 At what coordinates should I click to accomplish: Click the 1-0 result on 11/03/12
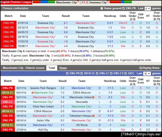pos(66,42)
